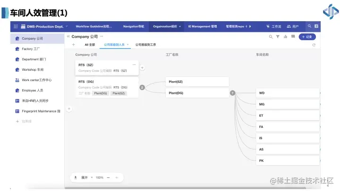Click the view search magnifier icon
This screenshot has height=191, width=340.
click(x=271, y=37)
